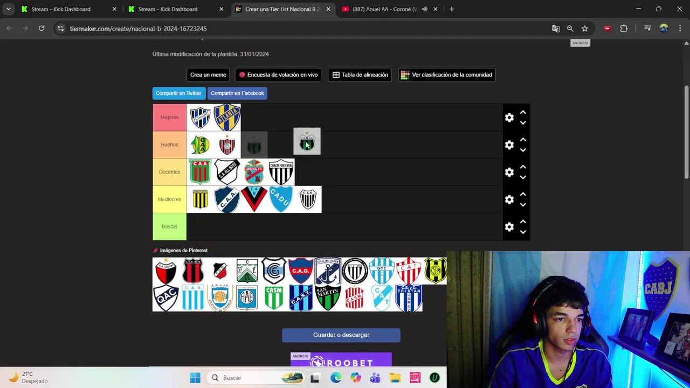690x388 pixels.
Task: Move Mediocres row up with chevron
Action: (x=523, y=194)
